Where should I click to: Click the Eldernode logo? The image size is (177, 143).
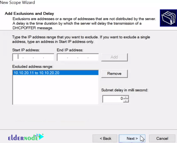click(26, 137)
